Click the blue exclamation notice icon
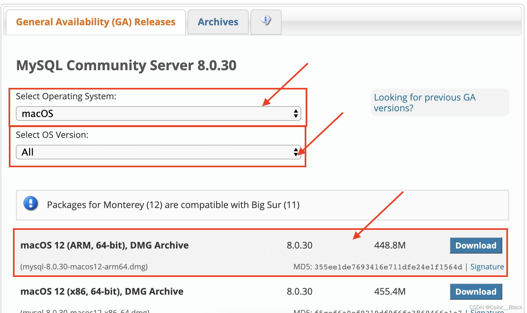Image resolution: width=527 pixels, height=313 pixels. click(x=31, y=203)
